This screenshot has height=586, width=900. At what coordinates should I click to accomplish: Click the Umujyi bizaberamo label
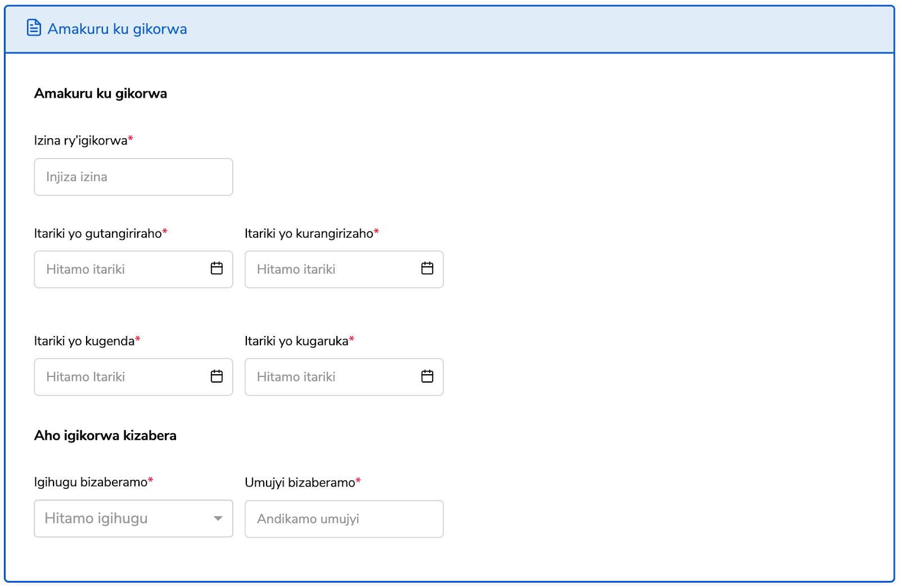[300, 483]
